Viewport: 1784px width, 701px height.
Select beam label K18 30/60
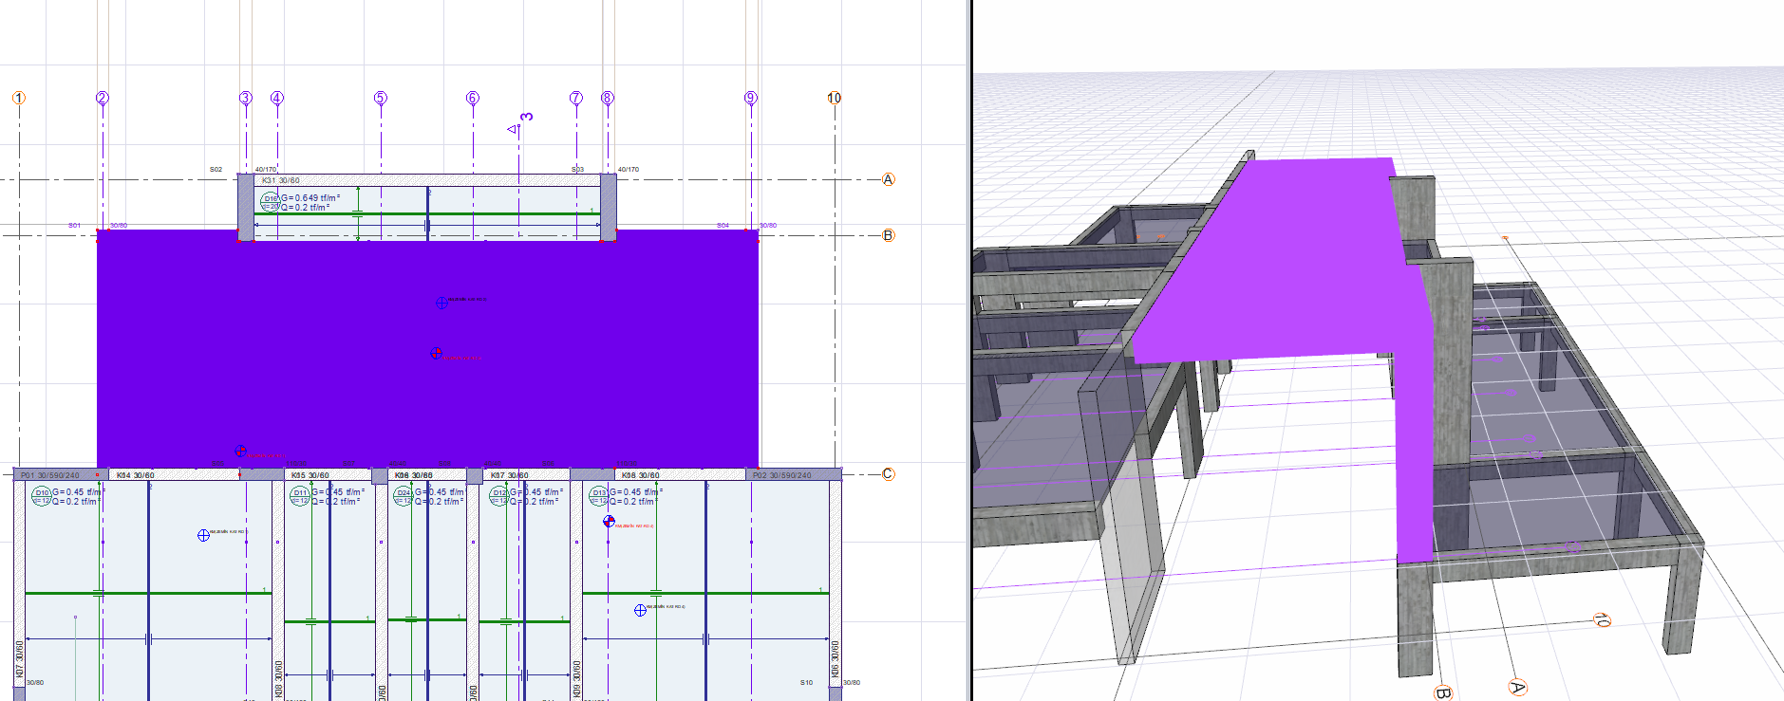[x=640, y=475]
